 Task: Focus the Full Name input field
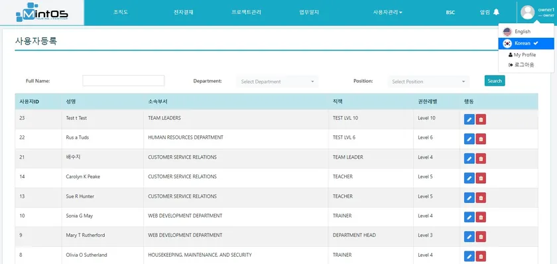(x=123, y=81)
